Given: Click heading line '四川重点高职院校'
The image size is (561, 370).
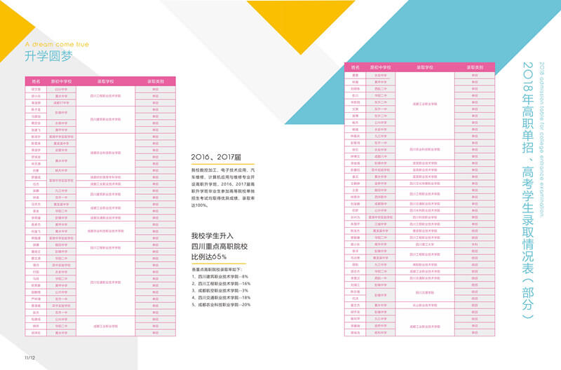Looking at the screenshot, I should pos(219,246).
